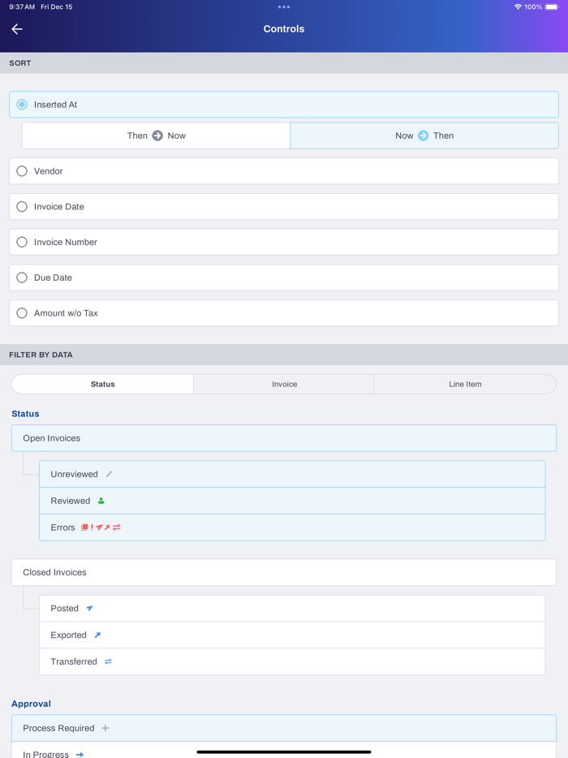Screen dimensions: 568x758
Task: Switch to the Invoice filter tab
Action: [283, 383]
